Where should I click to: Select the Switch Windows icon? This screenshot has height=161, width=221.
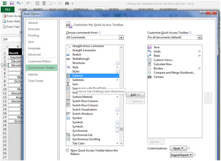[x=68, y=114]
